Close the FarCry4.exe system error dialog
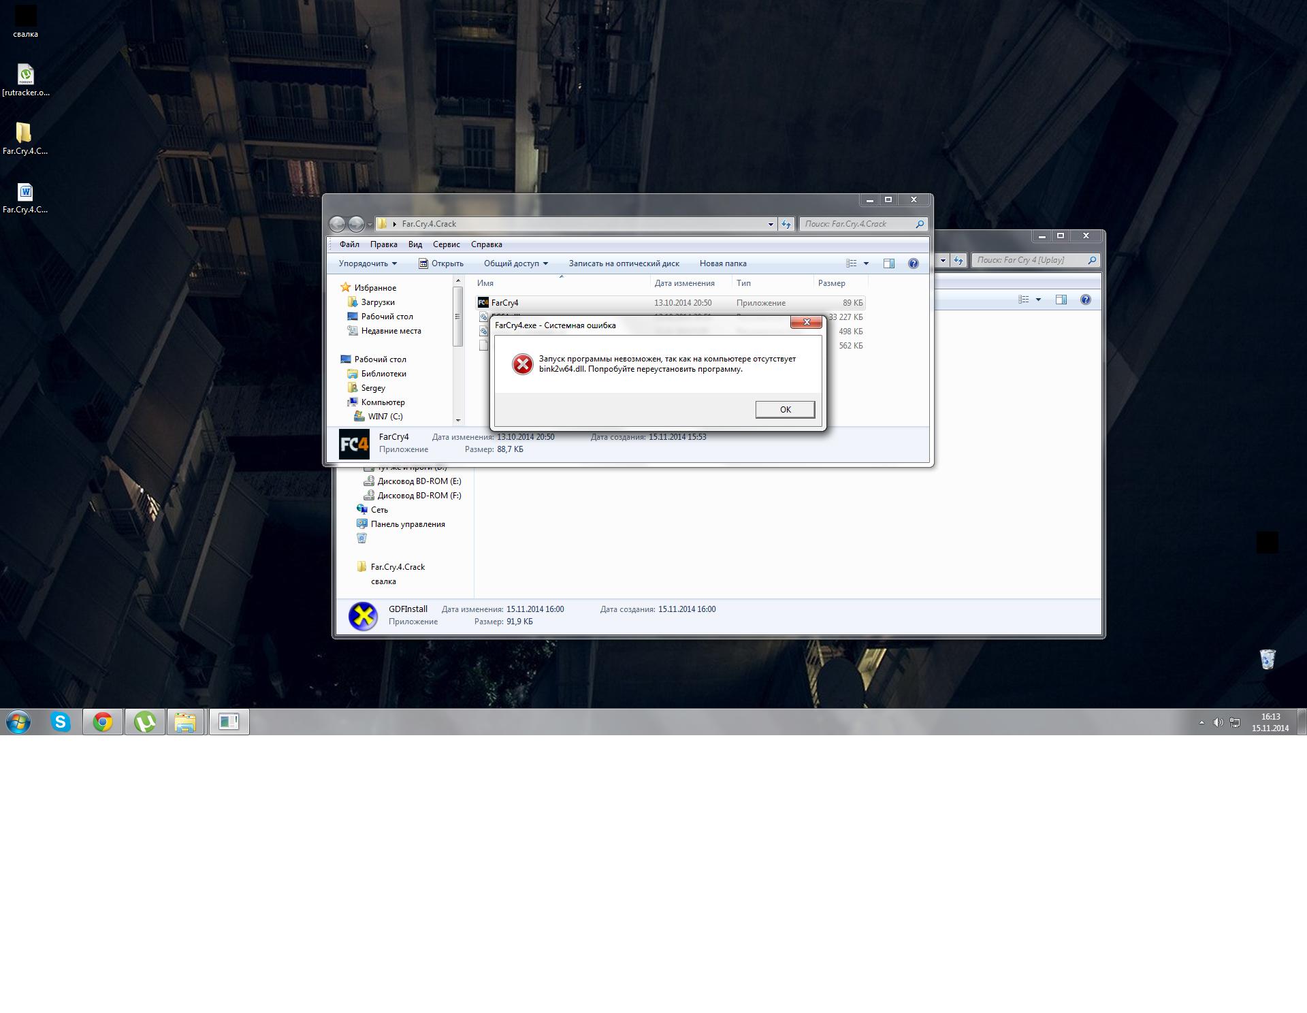The height and width of the screenshot is (1013, 1307). coord(807,322)
